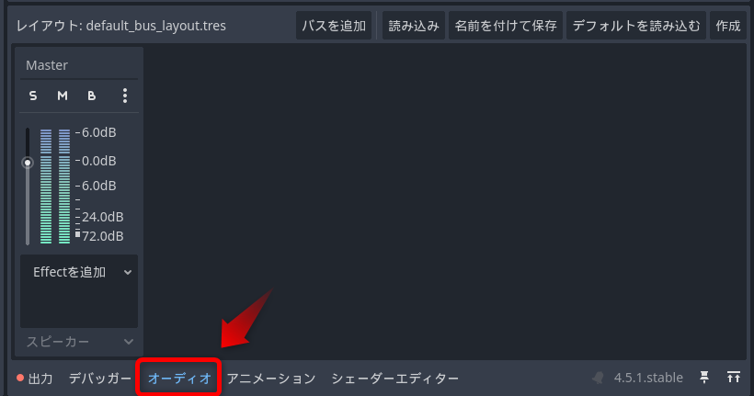Open the Master bus three-dot options menu
Viewport: 754px width, 396px height.
point(125,96)
